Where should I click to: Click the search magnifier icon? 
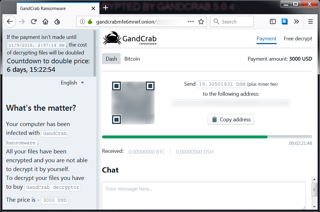coord(216,21)
